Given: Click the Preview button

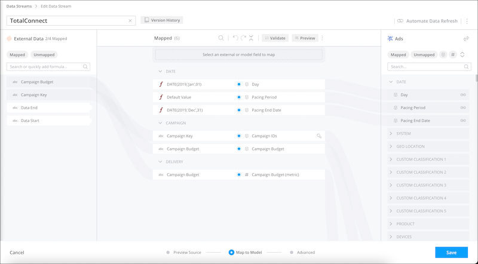Looking at the screenshot, I should tap(305, 38).
